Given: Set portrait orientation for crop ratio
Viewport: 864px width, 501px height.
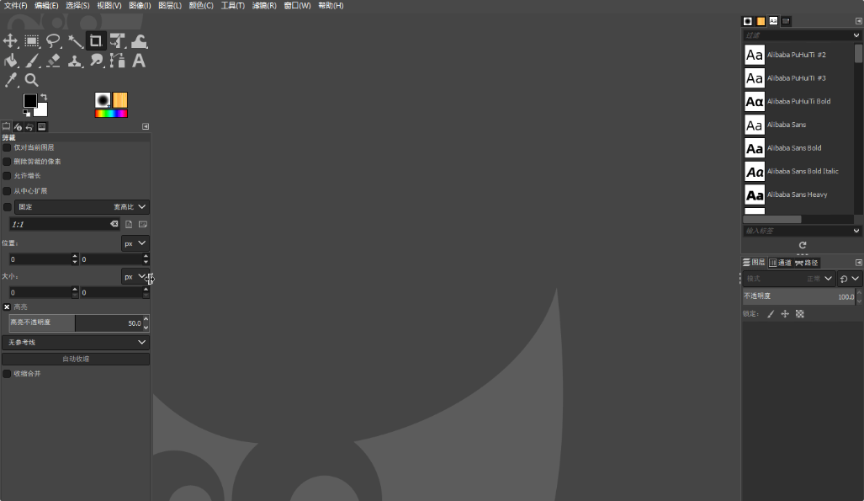Looking at the screenshot, I should coord(129,224).
